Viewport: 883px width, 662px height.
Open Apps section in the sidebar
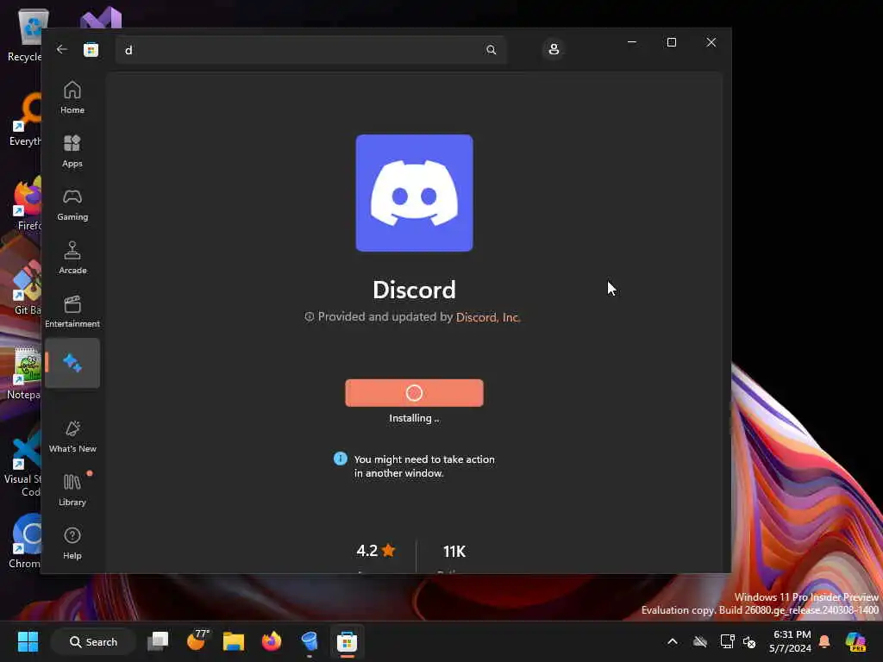click(72, 151)
